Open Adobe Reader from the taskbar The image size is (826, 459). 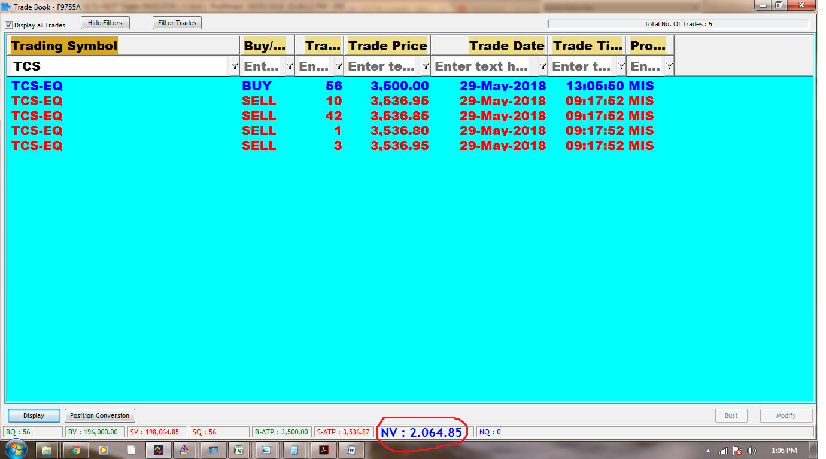pyautogui.click(x=323, y=450)
